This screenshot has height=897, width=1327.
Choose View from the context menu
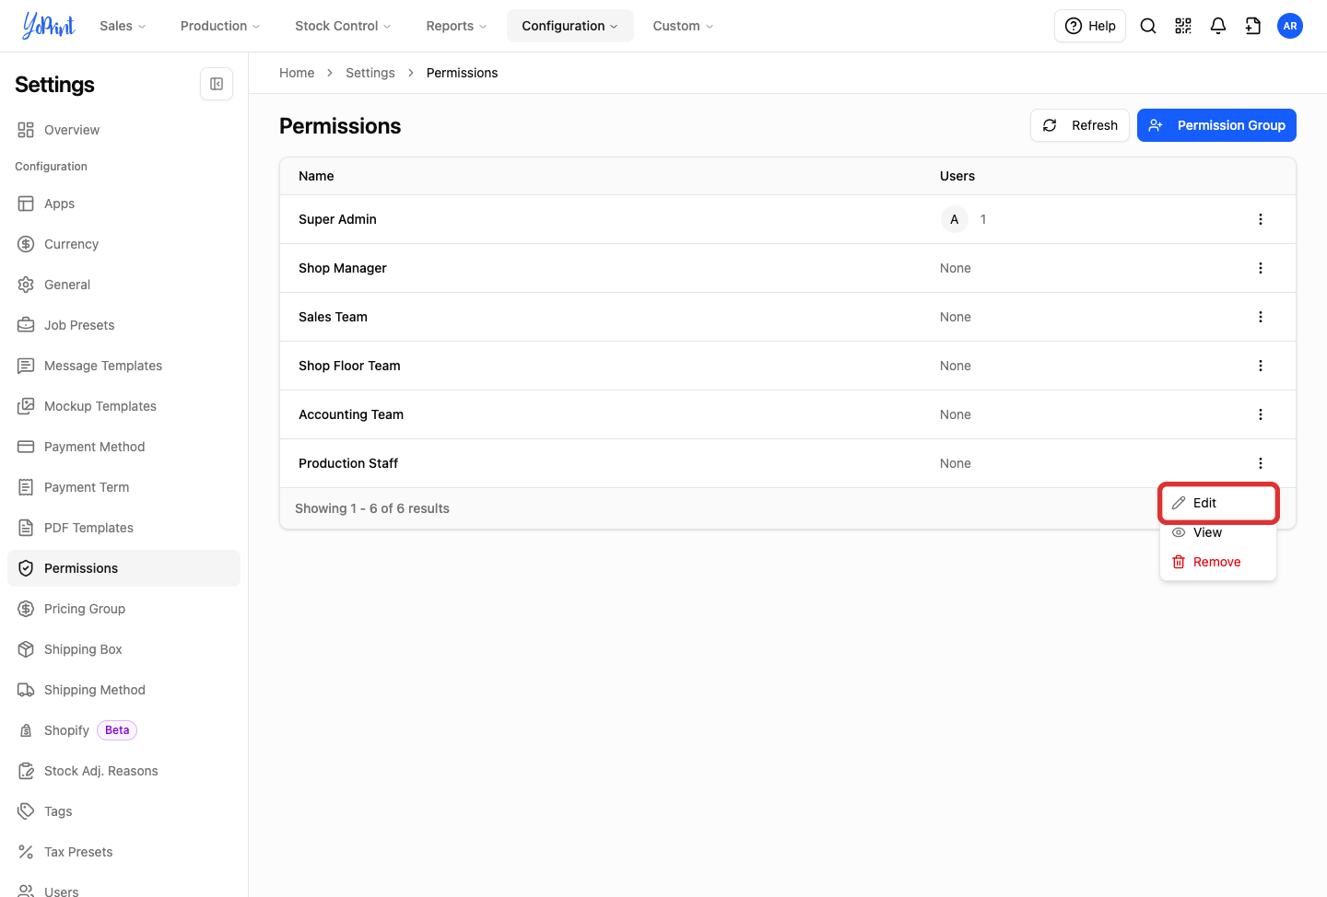click(1218, 532)
